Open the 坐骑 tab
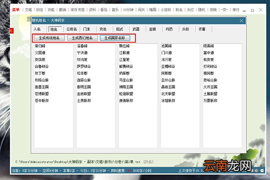 coord(152,29)
